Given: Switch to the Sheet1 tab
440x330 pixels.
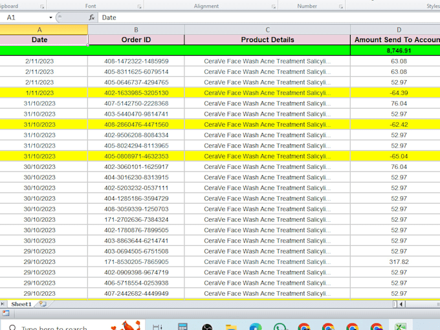Looking at the screenshot, I should tap(21, 304).
